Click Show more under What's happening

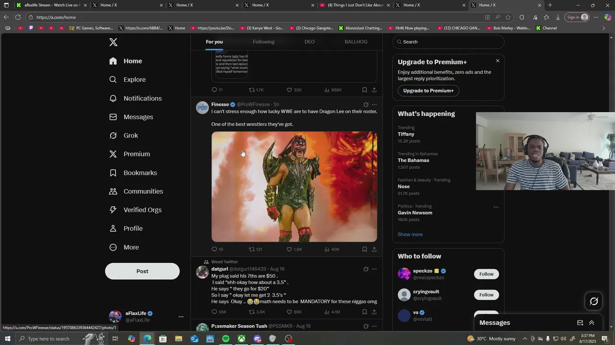(x=410, y=234)
